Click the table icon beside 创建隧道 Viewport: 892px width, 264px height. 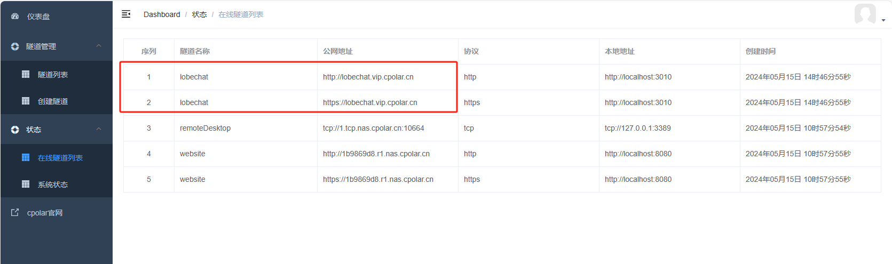(26, 101)
